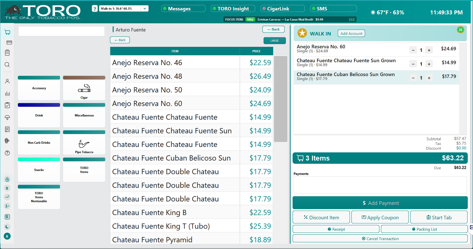
Task: Open the clipboard icon in the sidebar
Action: [7, 53]
